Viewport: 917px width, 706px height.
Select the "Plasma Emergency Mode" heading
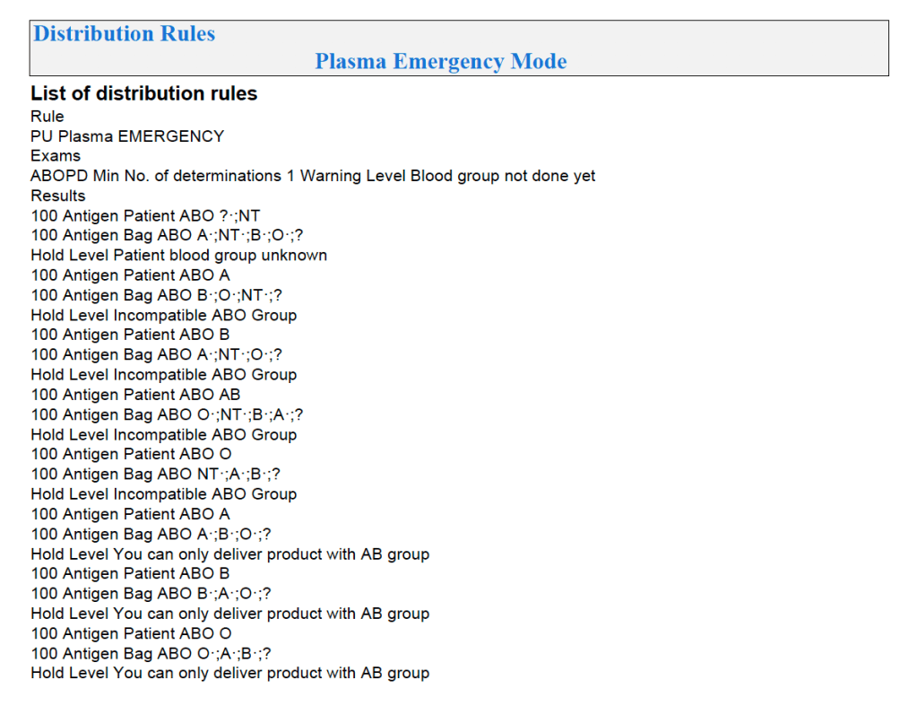[440, 61]
